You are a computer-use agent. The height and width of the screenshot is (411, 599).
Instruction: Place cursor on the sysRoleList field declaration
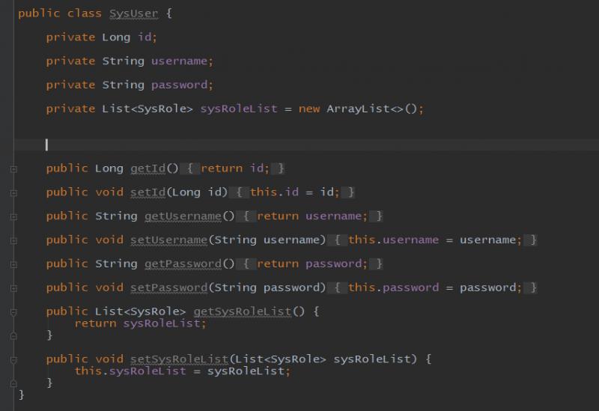[239, 109]
